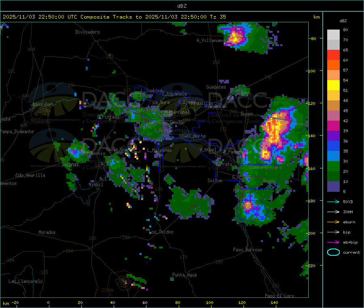
Task: Click the Atuel_Norte map label
Action: click(192, 136)
